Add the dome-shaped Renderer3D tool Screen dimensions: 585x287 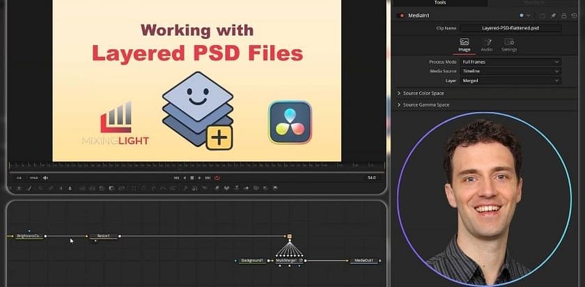pyautogui.click(x=275, y=189)
